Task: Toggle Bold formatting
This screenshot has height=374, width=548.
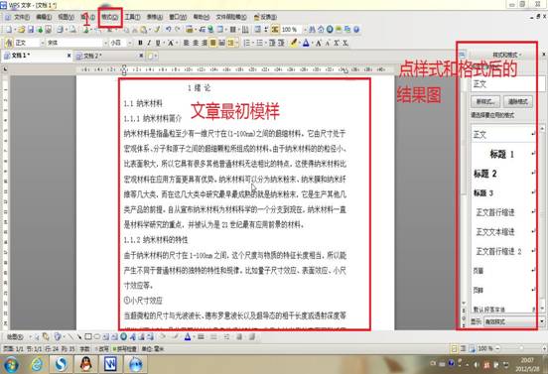Action: pos(140,43)
